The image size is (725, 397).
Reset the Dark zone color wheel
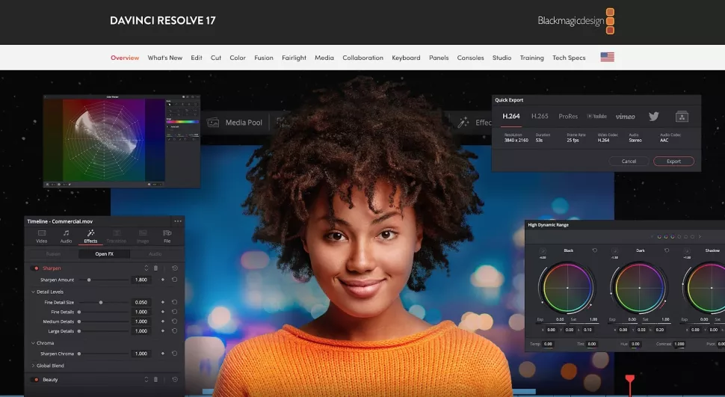point(667,250)
